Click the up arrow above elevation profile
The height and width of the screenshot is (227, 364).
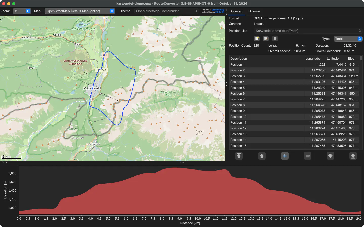3,162
